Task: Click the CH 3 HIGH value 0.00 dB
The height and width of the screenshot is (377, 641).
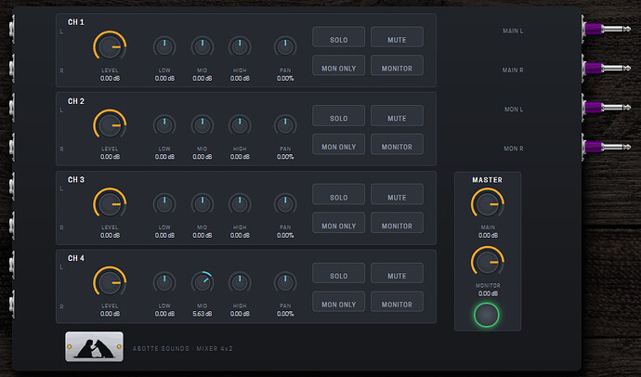Action: 240,236
